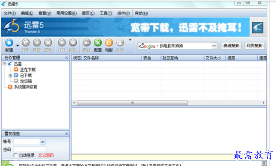276x166 pixels.
Task: Click the 社区互动 column header
Action: pos(183,58)
